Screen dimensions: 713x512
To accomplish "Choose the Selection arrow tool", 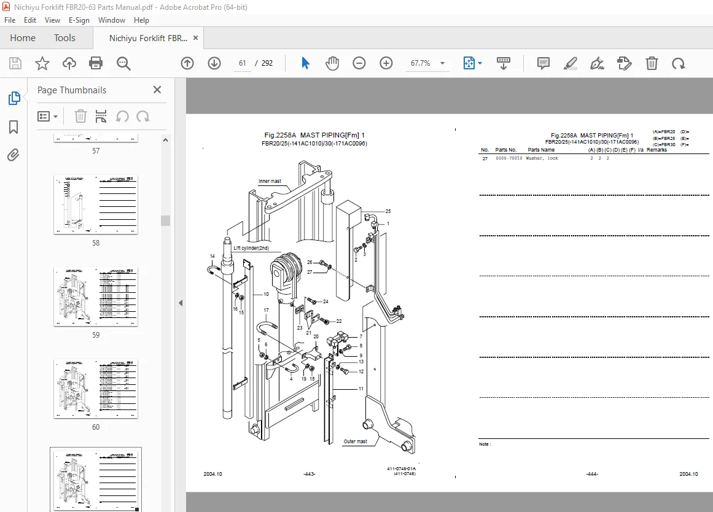I will [306, 63].
